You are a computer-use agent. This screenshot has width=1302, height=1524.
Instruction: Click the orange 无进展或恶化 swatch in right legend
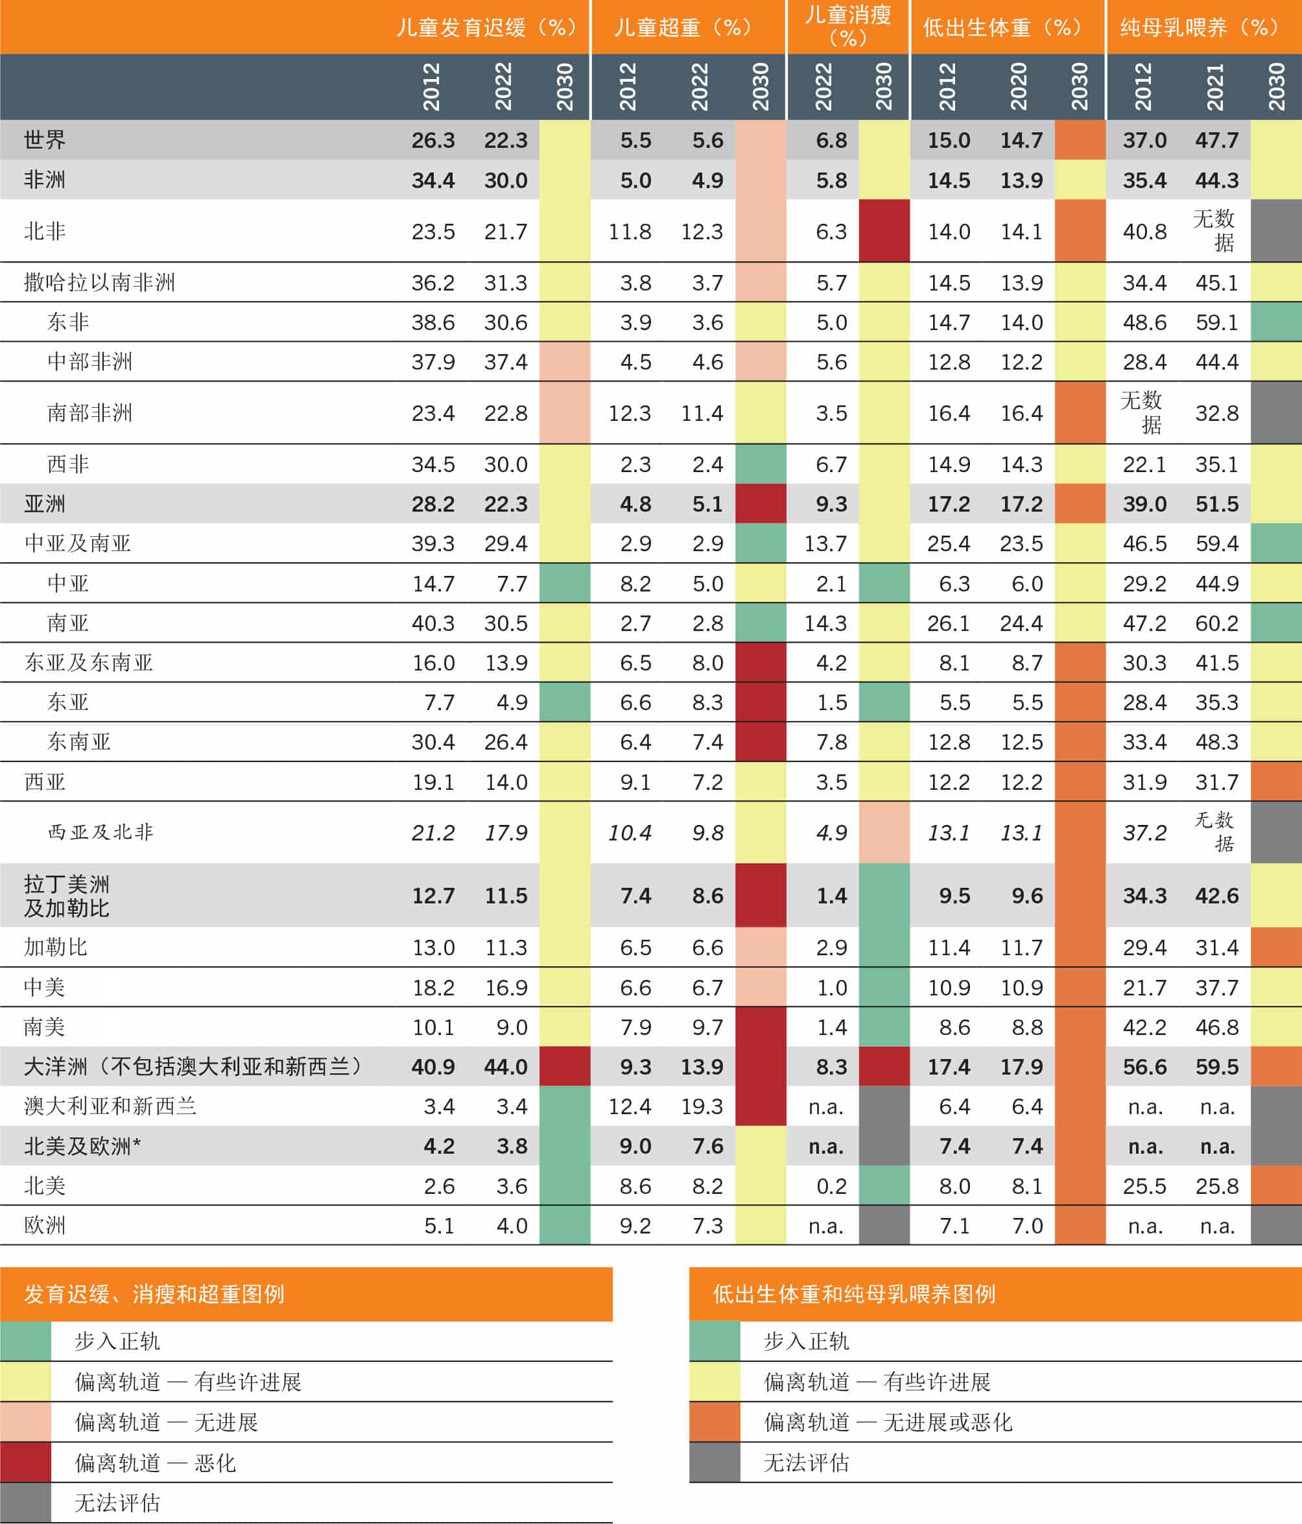715,1422
